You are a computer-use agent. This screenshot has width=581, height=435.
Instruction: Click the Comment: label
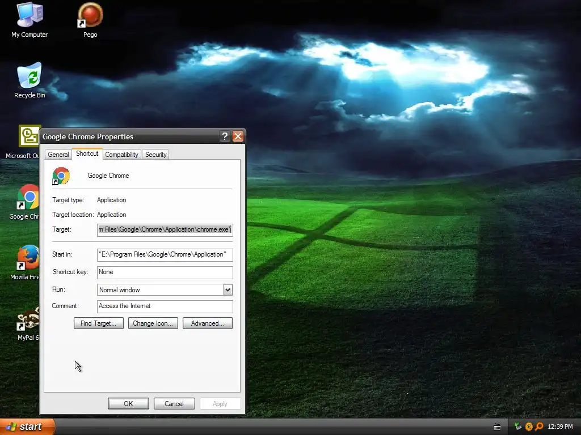click(x=65, y=306)
